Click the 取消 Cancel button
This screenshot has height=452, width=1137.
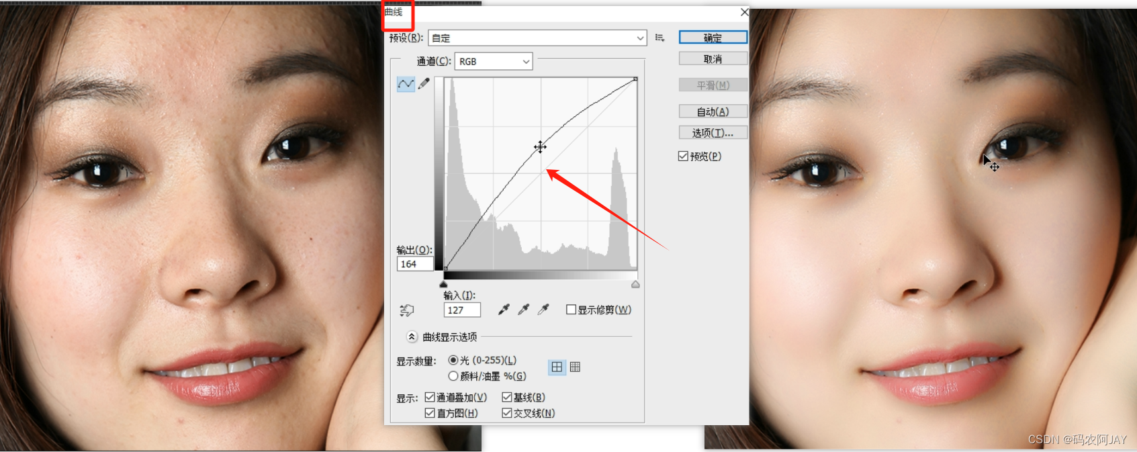coord(713,59)
